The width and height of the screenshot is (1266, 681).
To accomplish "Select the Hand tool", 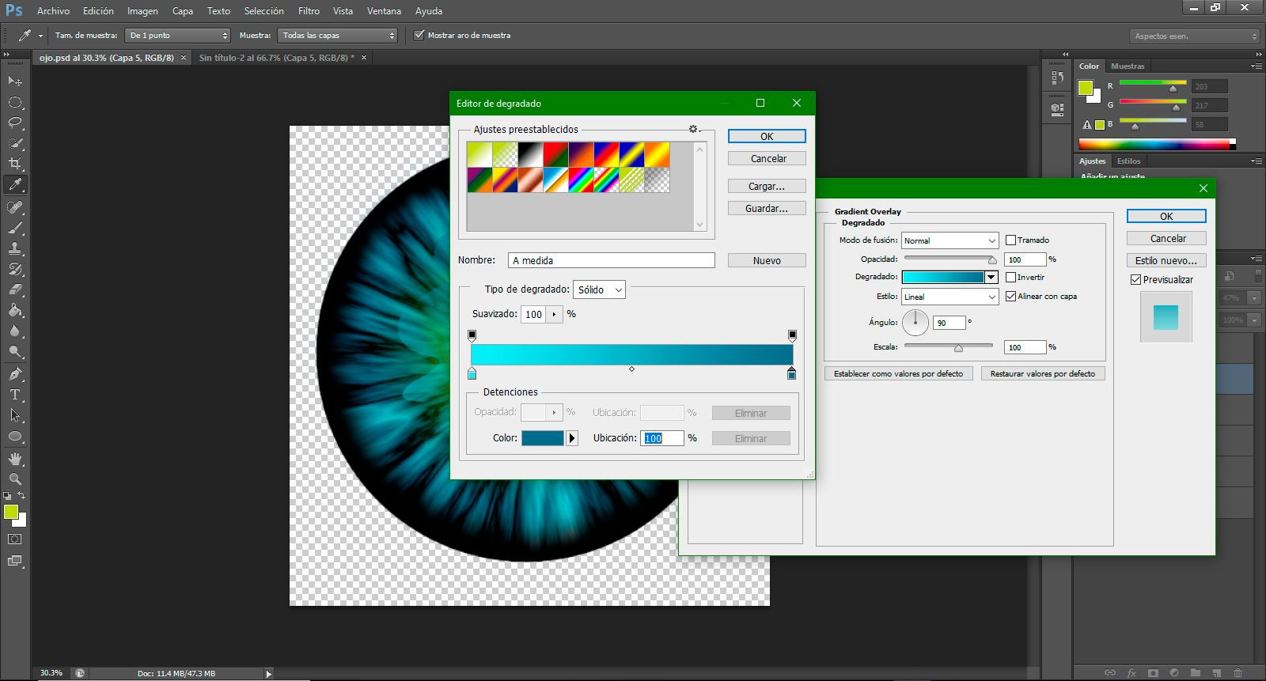I will pyautogui.click(x=15, y=459).
